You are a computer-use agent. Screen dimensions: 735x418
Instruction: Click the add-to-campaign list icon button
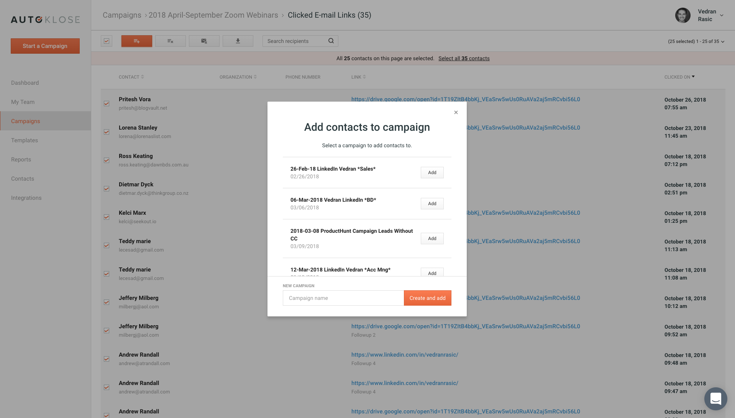tap(136, 41)
